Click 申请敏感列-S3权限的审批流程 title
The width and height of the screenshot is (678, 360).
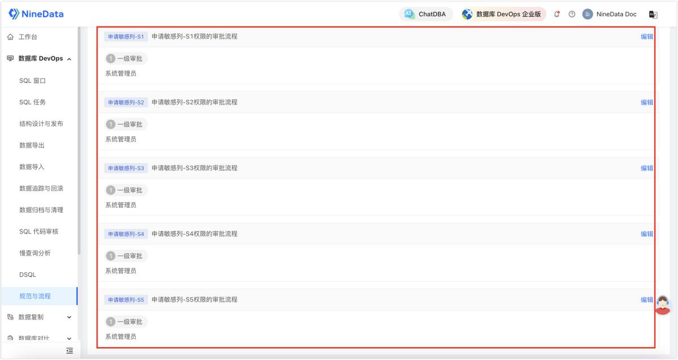click(x=194, y=168)
